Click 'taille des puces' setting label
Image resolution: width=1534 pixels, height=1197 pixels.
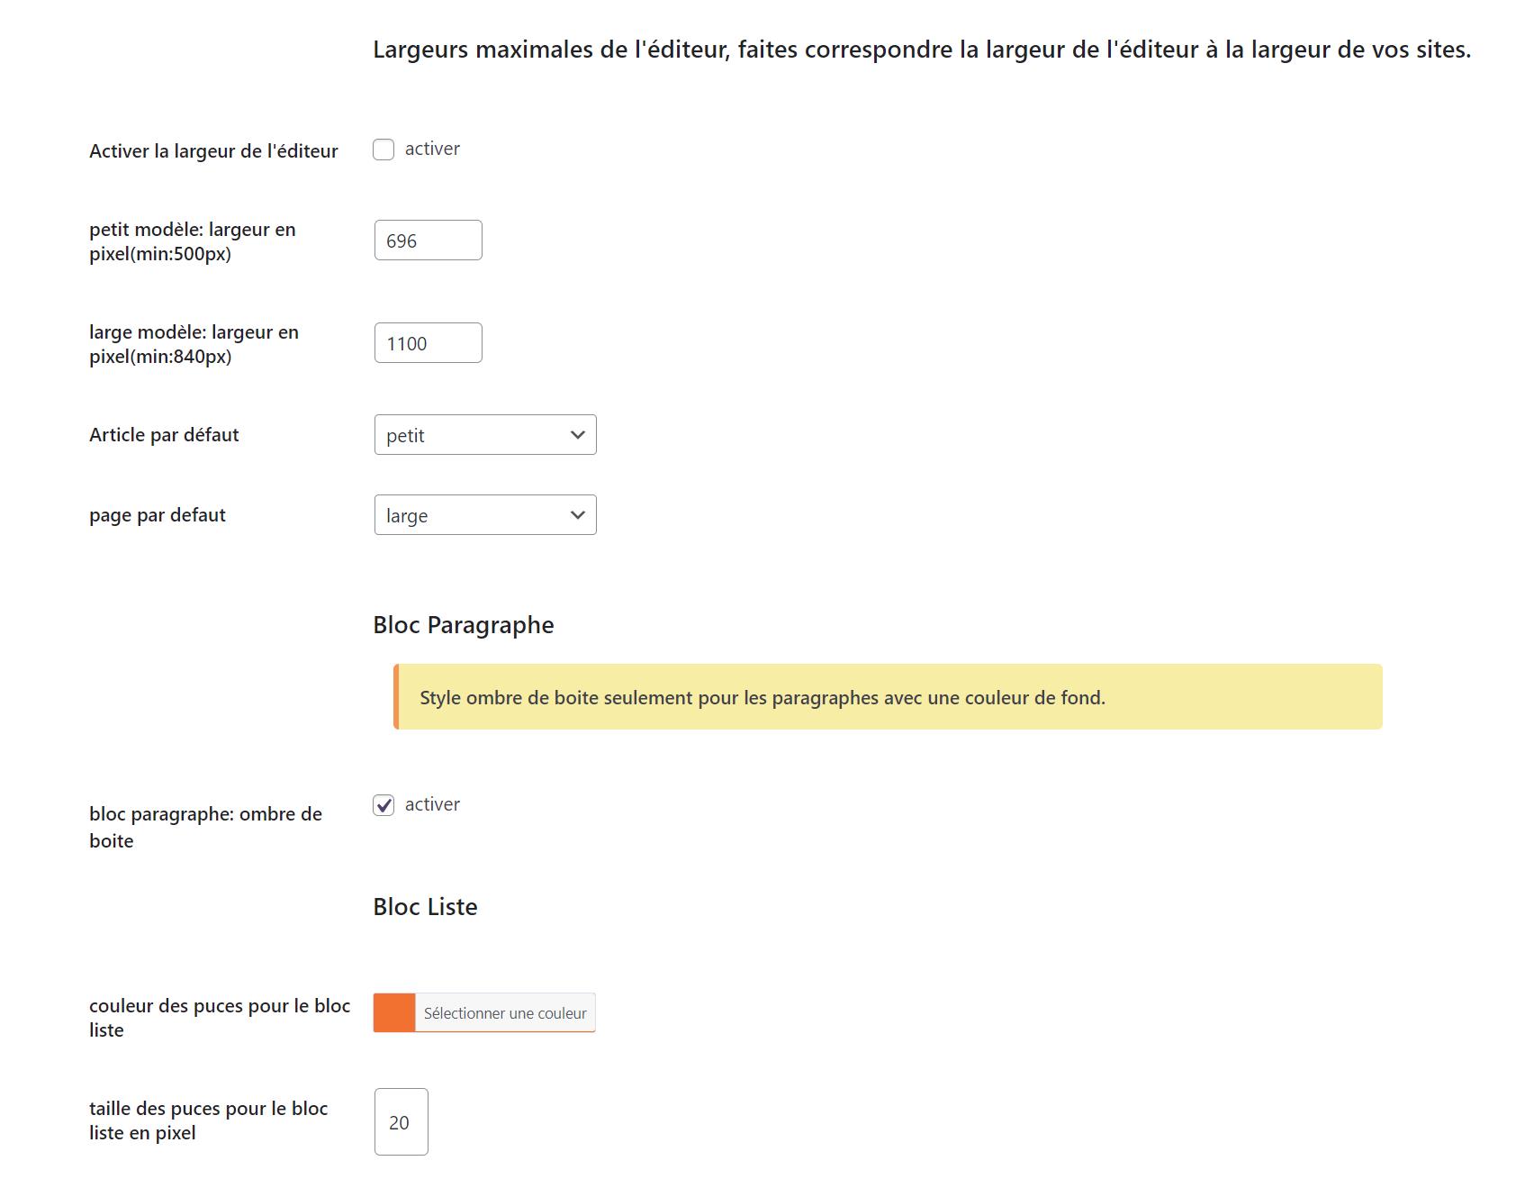(208, 1120)
